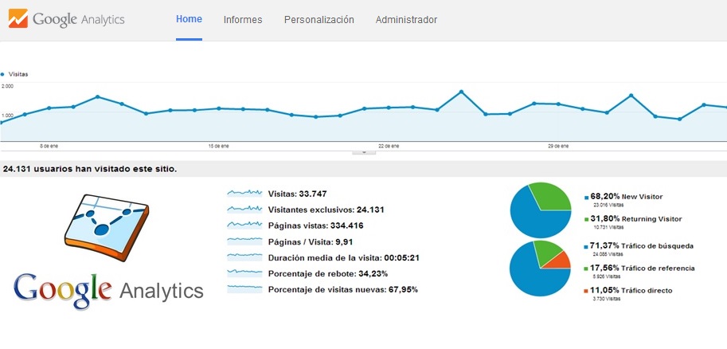The width and height of the screenshot is (727, 349).
Task: Click the 24.131 usuarios han visitado heading
Action: click(x=90, y=170)
